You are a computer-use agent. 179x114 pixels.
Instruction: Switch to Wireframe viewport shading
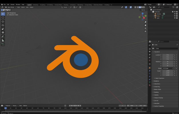click(x=138, y=7)
